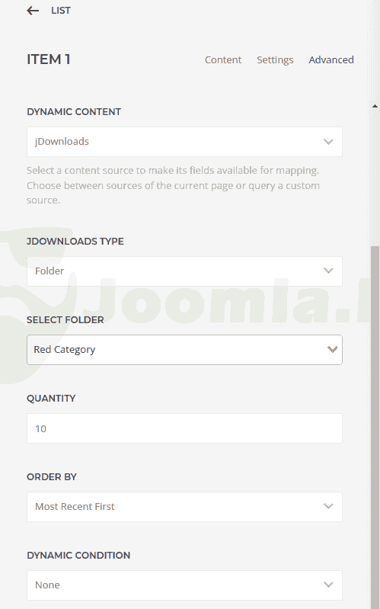380x609 pixels.
Task: Click the chevron icon in Most Recent First dropdown
Action: point(328,506)
